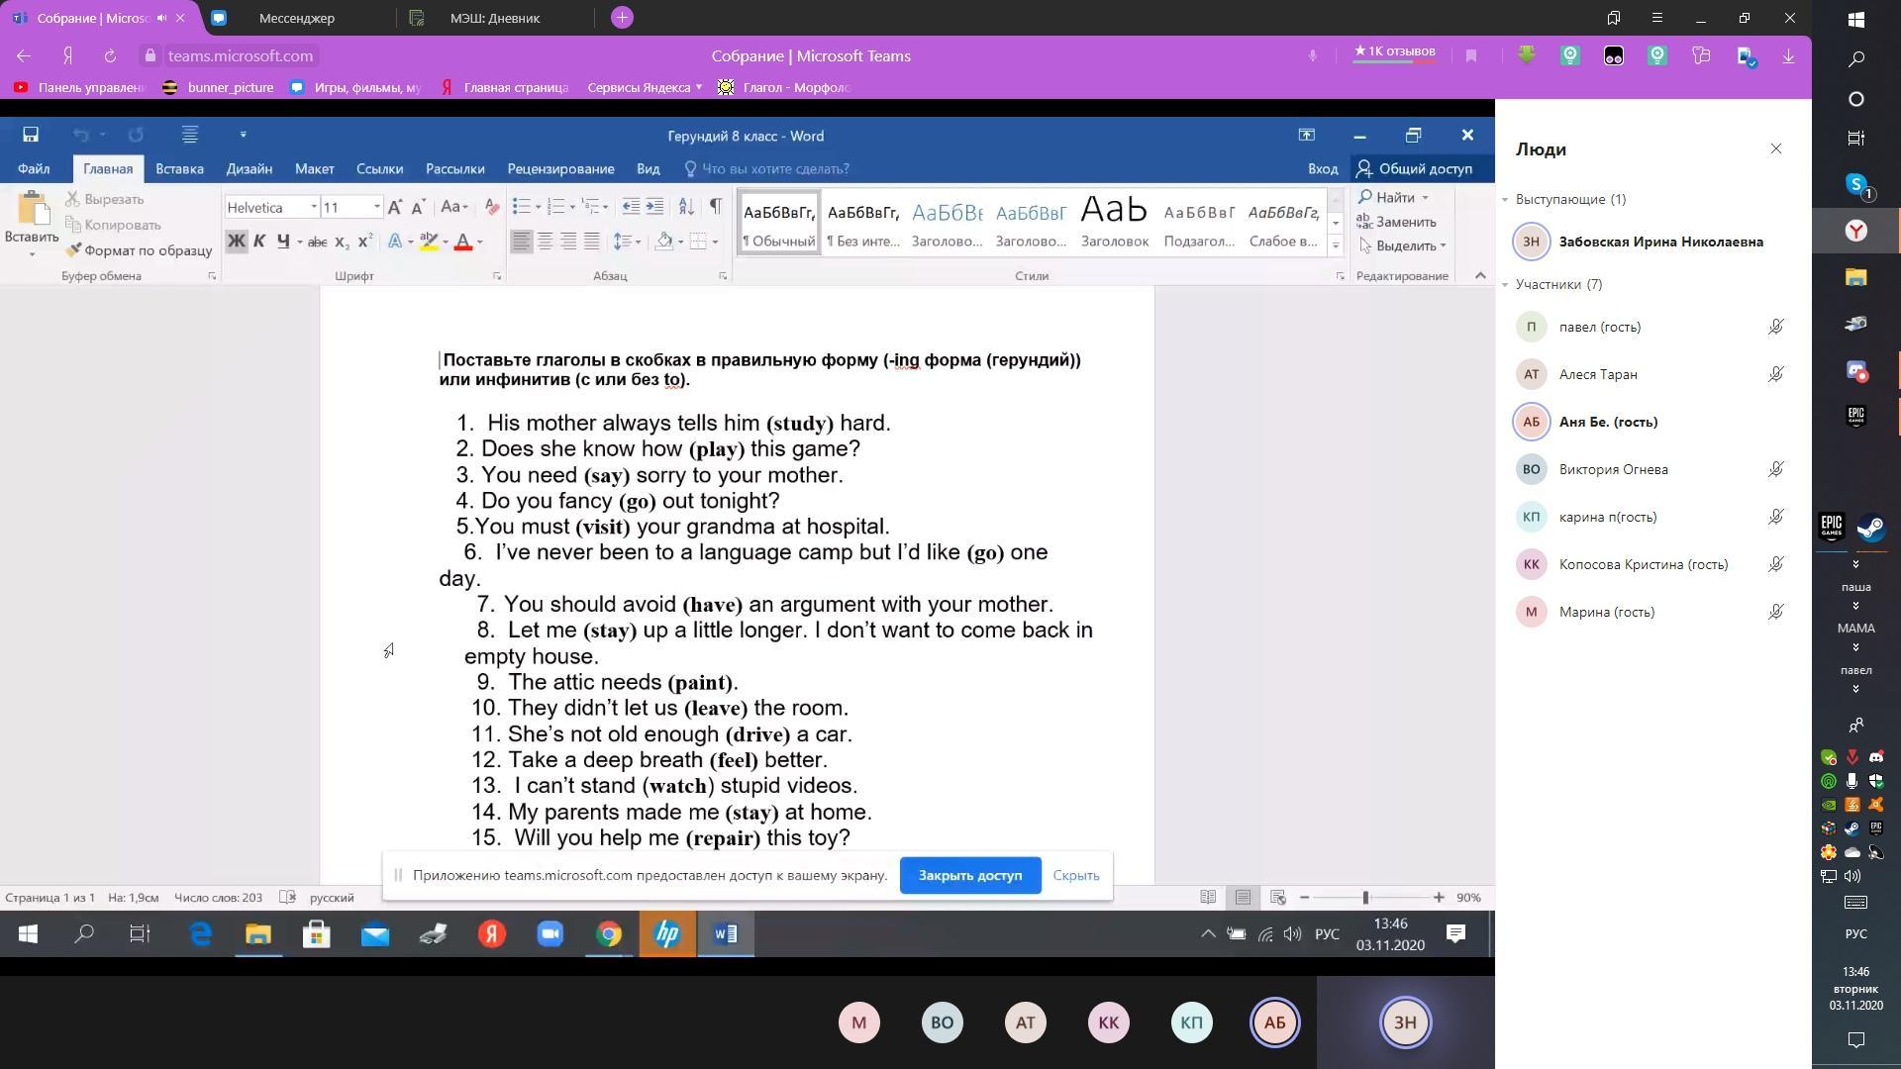Click the Закрыть доступ button

(969, 875)
